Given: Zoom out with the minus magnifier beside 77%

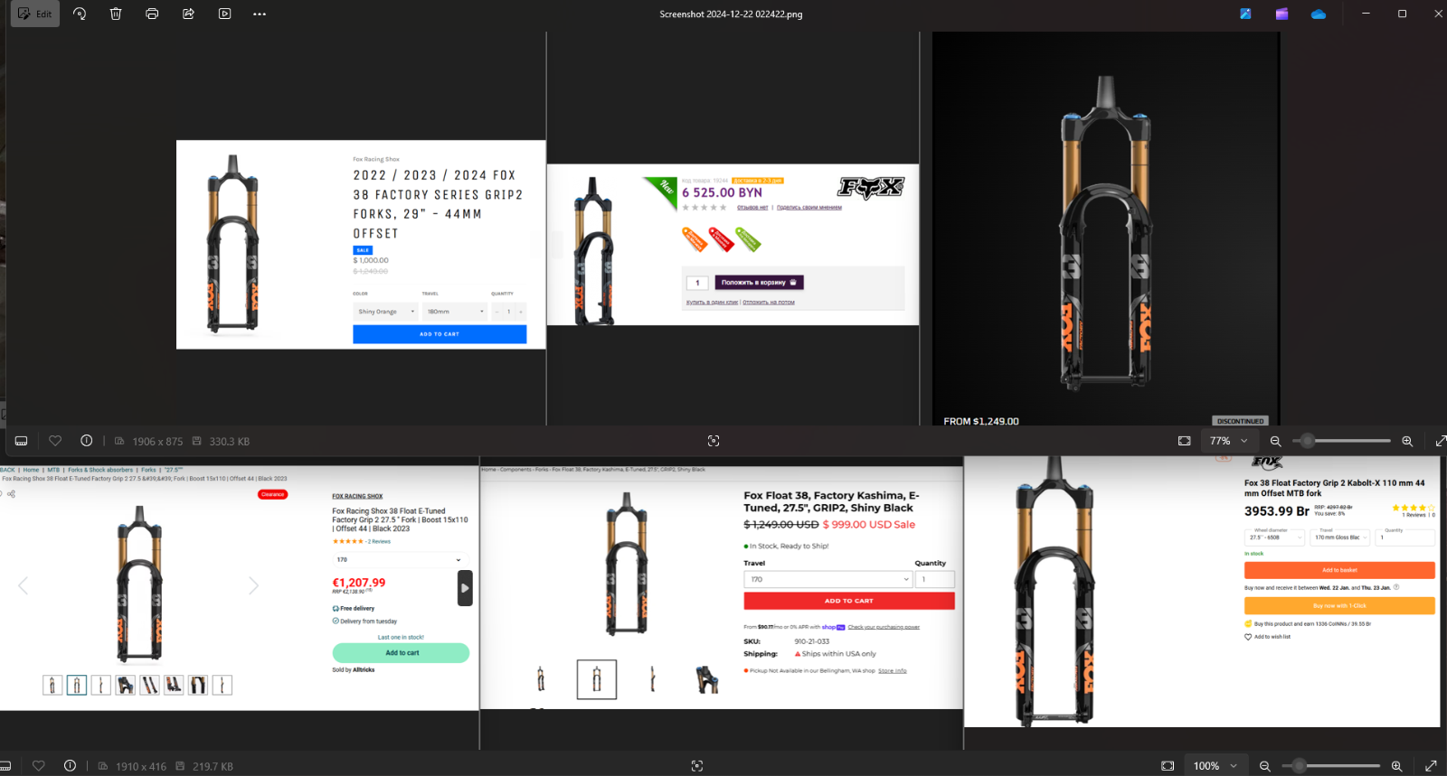Looking at the screenshot, I should point(1276,441).
